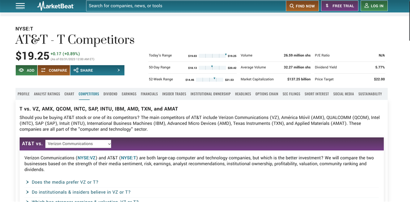Click the 'T vs. VZ, AMX, QCOM' subheading
Viewport: 410px width, 202px height.
click(98, 109)
